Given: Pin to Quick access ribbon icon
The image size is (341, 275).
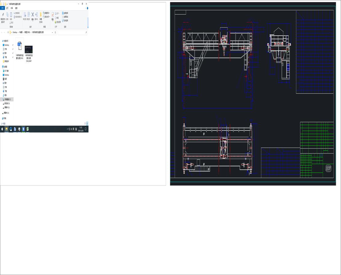Looking at the screenshot, I should (x=3, y=15).
